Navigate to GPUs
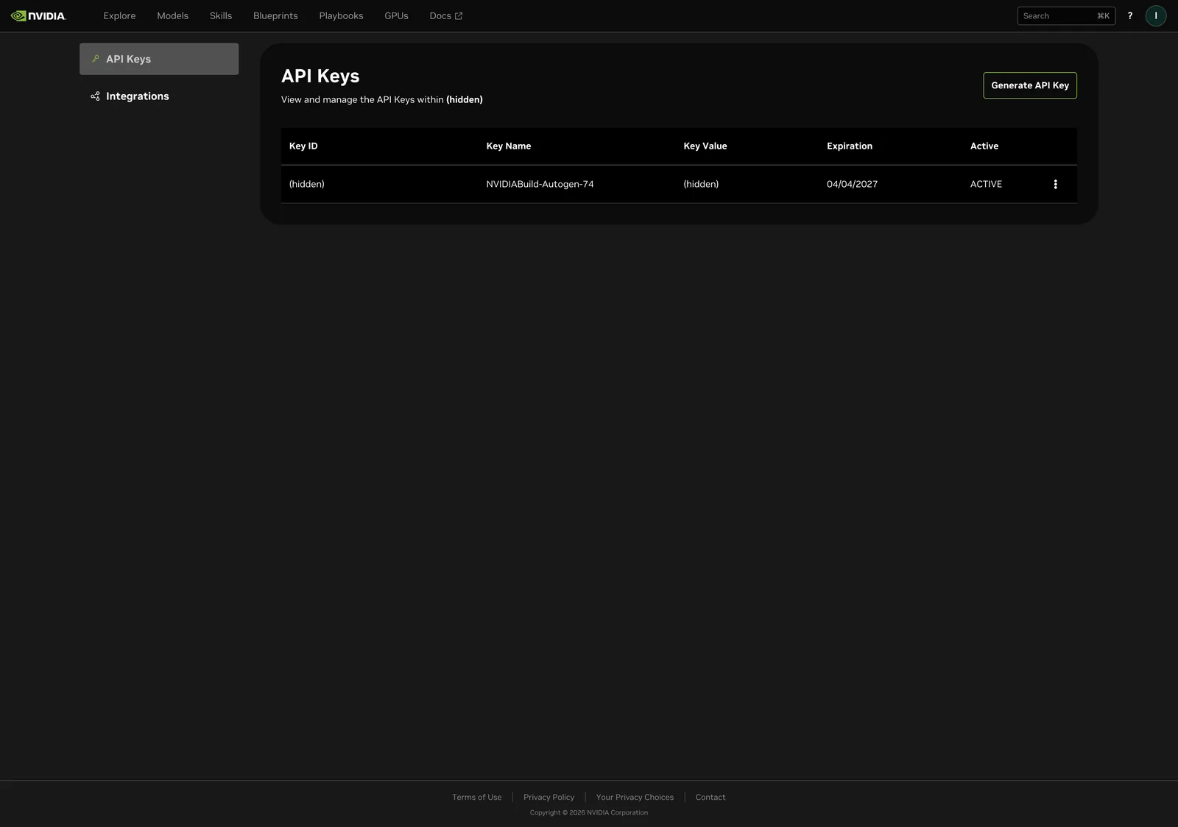Viewport: 1178px width, 827px height. [396, 15]
